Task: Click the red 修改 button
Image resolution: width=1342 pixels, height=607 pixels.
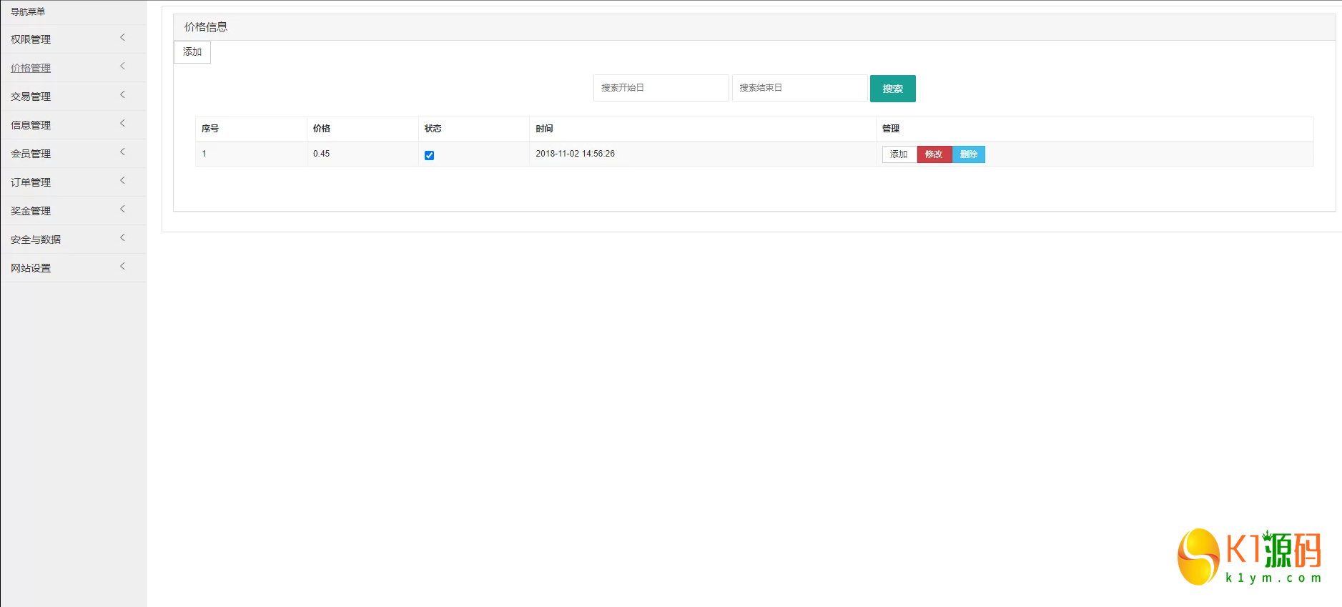Action: pos(934,154)
